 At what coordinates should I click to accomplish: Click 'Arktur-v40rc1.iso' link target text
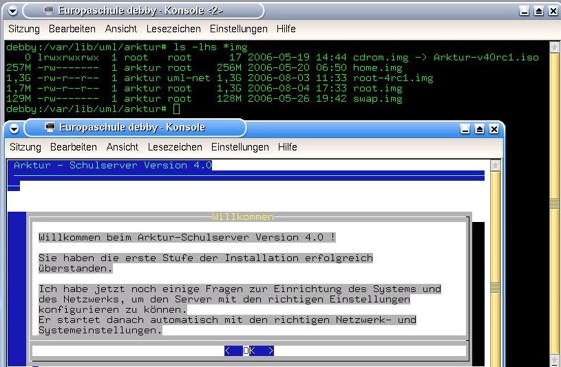click(486, 57)
